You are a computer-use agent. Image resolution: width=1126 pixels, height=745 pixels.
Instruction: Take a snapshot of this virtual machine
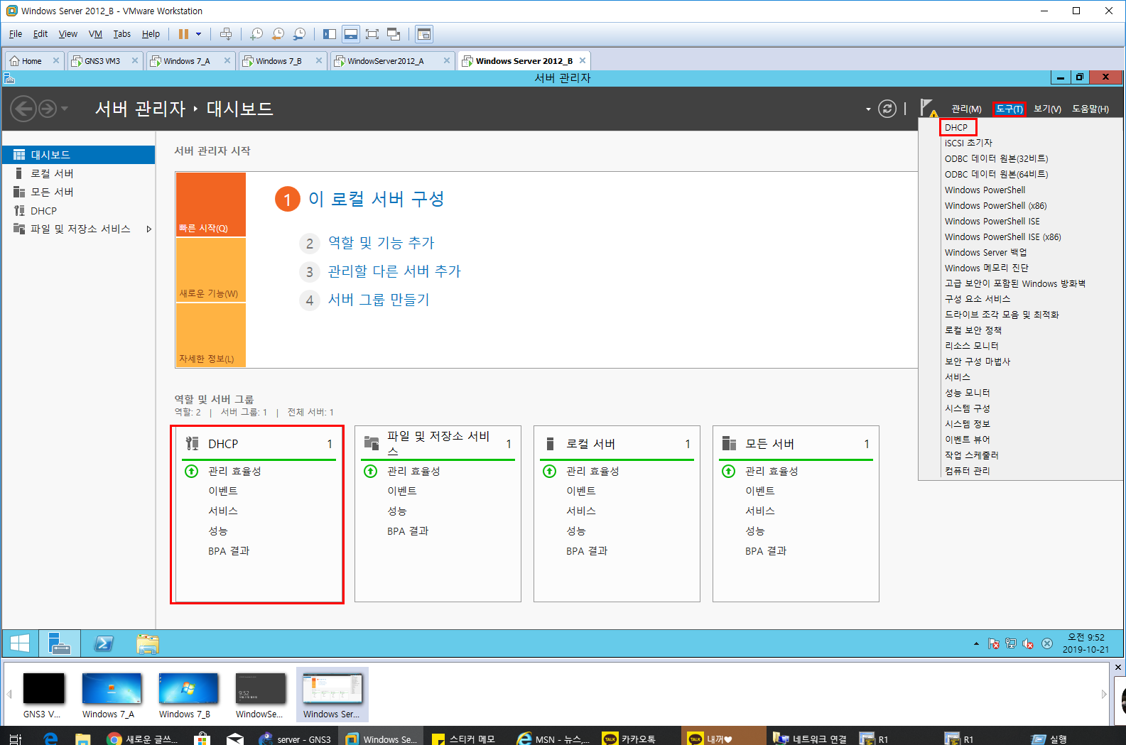point(256,34)
